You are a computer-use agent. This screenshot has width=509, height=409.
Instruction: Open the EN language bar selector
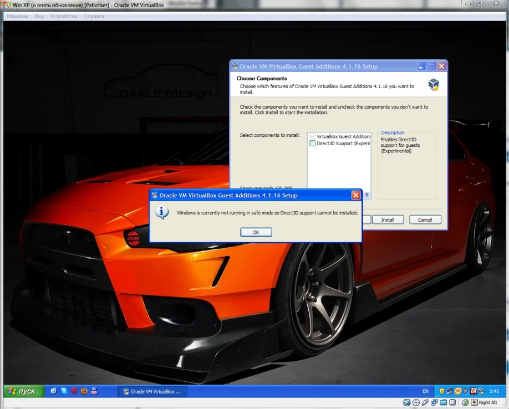pos(425,391)
